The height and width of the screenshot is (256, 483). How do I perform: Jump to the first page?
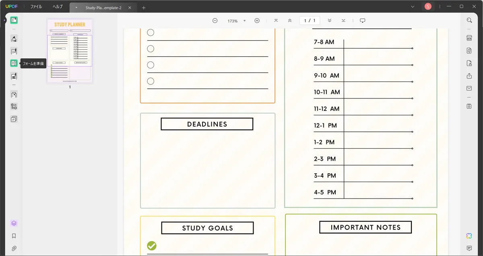[276, 20]
